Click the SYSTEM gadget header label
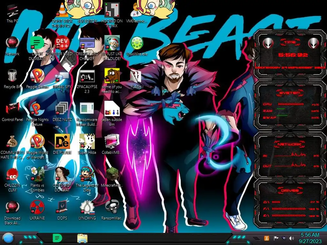The width and height of the screenshot is (327, 245). coord(290,93)
